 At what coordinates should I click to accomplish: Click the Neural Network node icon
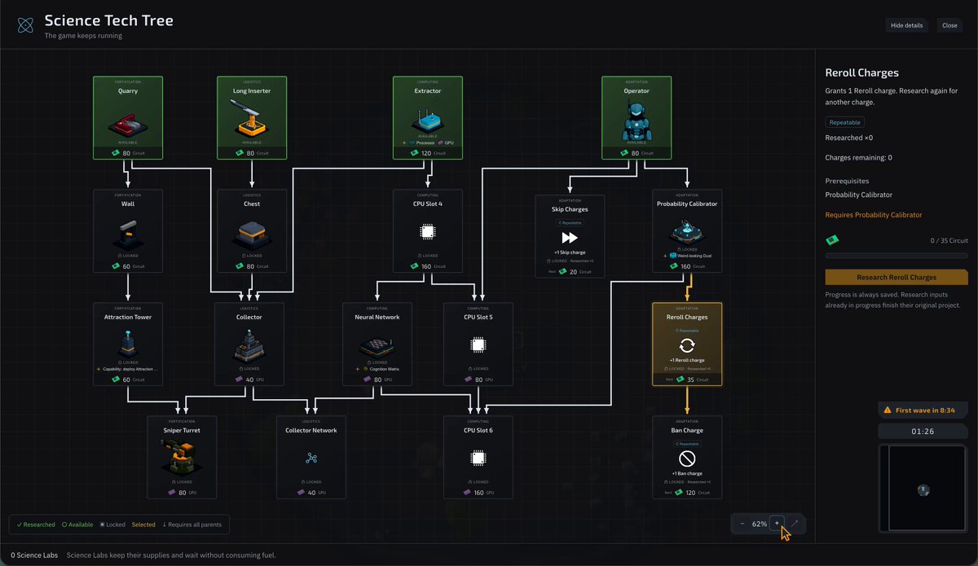(x=377, y=345)
